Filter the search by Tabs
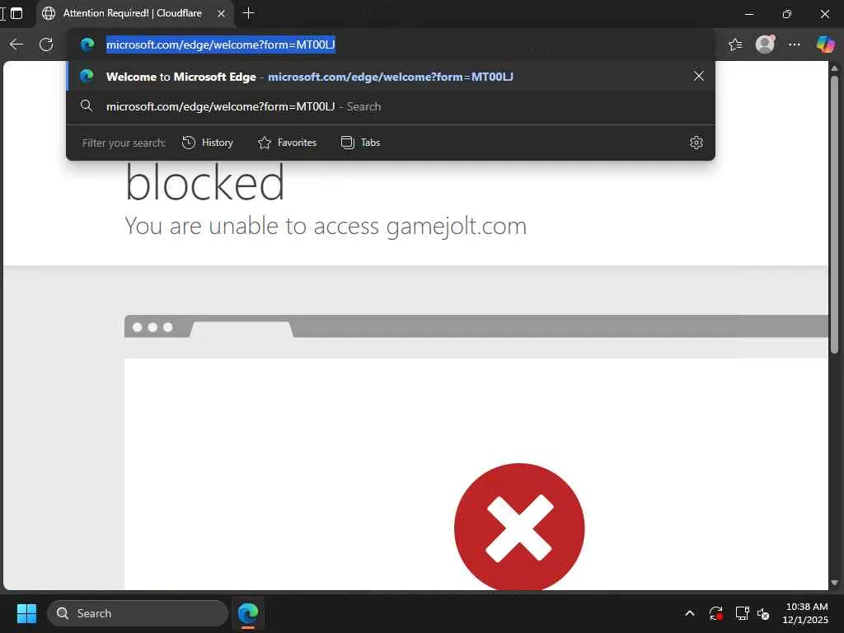 [361, 143]
